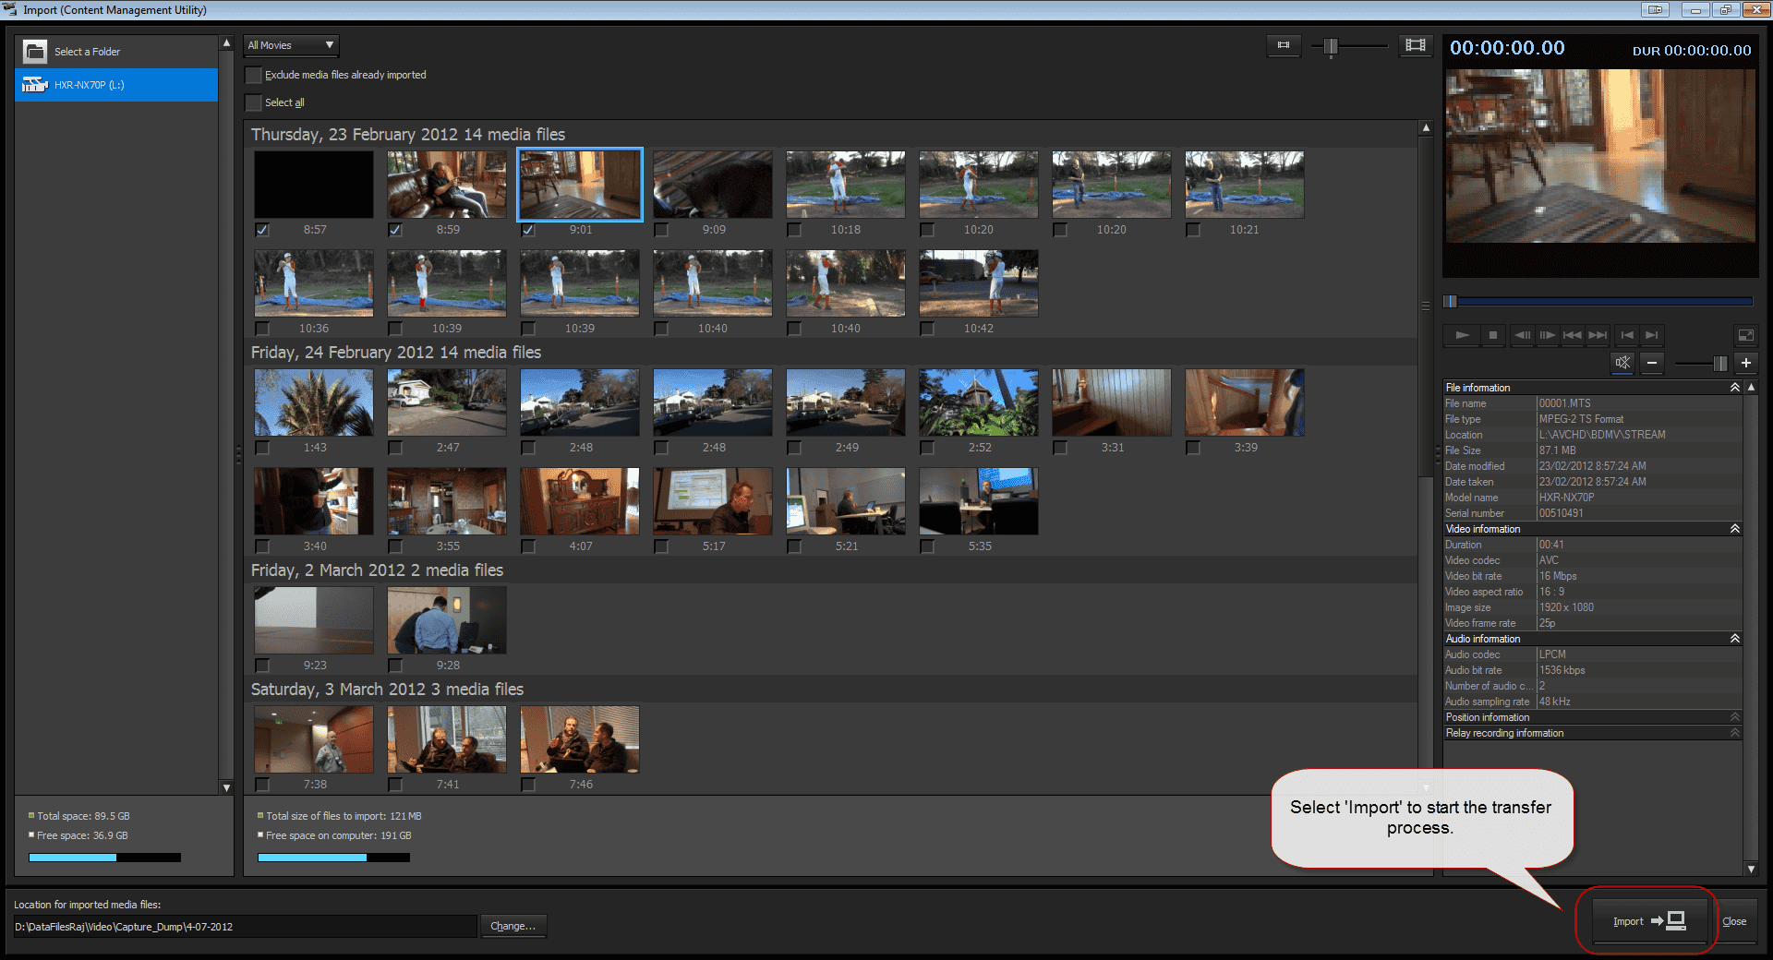1773x960 pixels.
Task: Click the step frame forward button
Action: coord(1548,335)
